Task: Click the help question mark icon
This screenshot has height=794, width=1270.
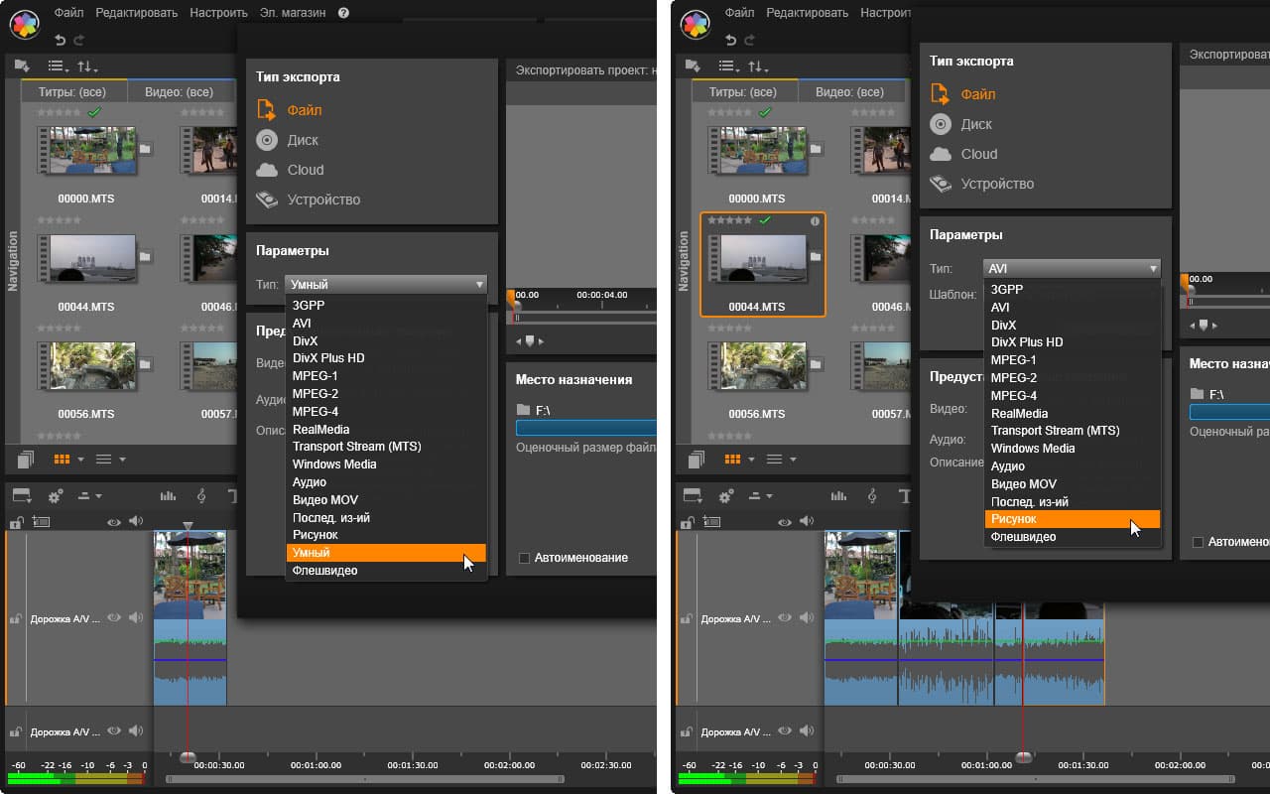Action: click(343, 13)
